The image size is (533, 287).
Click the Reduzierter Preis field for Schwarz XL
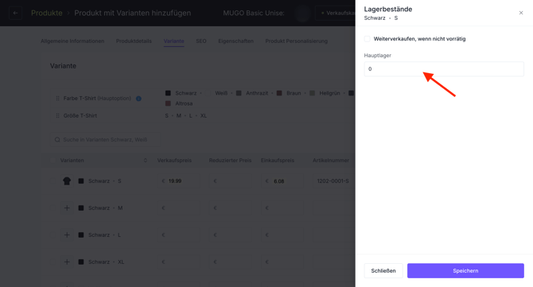click(x=230, y=262)
